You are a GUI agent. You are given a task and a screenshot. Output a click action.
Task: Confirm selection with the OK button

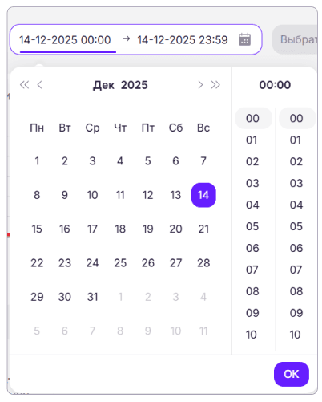292,374
